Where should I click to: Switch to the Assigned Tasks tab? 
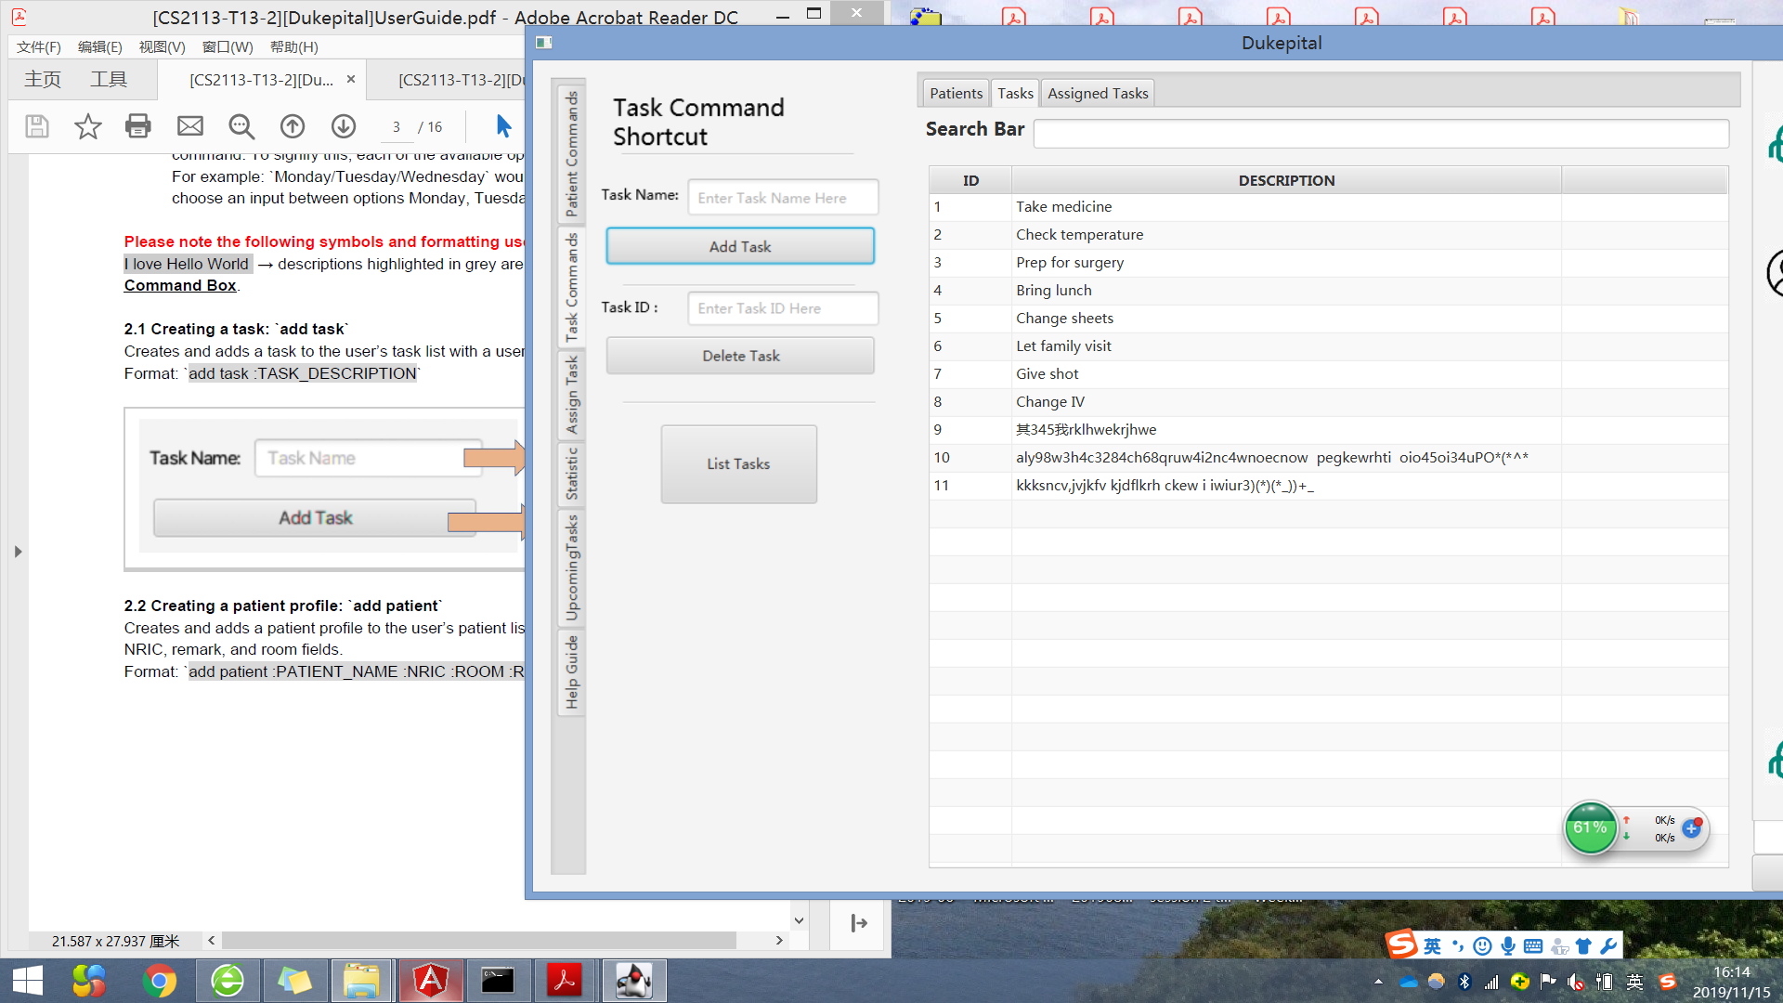point(1098,93)
